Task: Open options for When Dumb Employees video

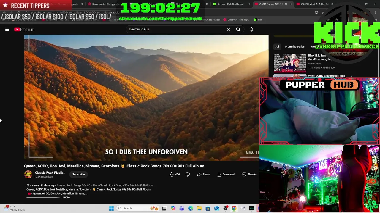Action: point(351,76)
